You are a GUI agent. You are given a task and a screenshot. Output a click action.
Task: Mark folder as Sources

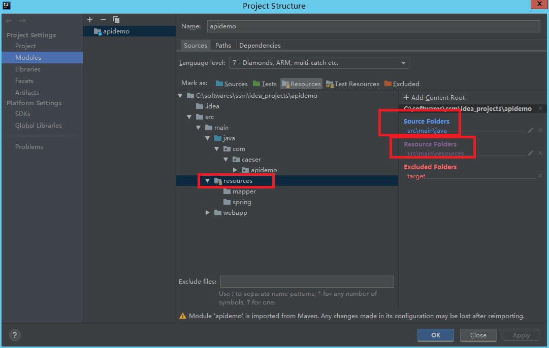232,84
